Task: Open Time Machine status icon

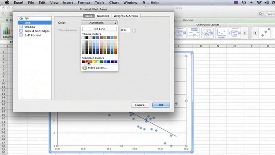Action: 244,3
